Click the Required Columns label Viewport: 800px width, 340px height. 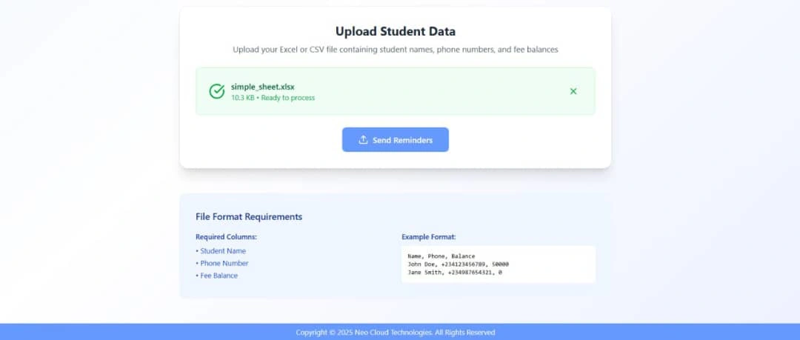(226, 237)
